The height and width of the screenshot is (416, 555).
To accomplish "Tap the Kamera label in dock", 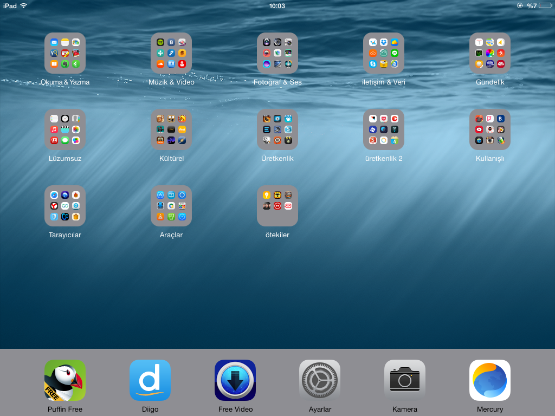I will [x=405, y=409].
